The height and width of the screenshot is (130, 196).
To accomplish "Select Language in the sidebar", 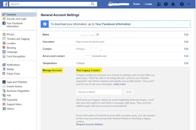I will 12,52.
